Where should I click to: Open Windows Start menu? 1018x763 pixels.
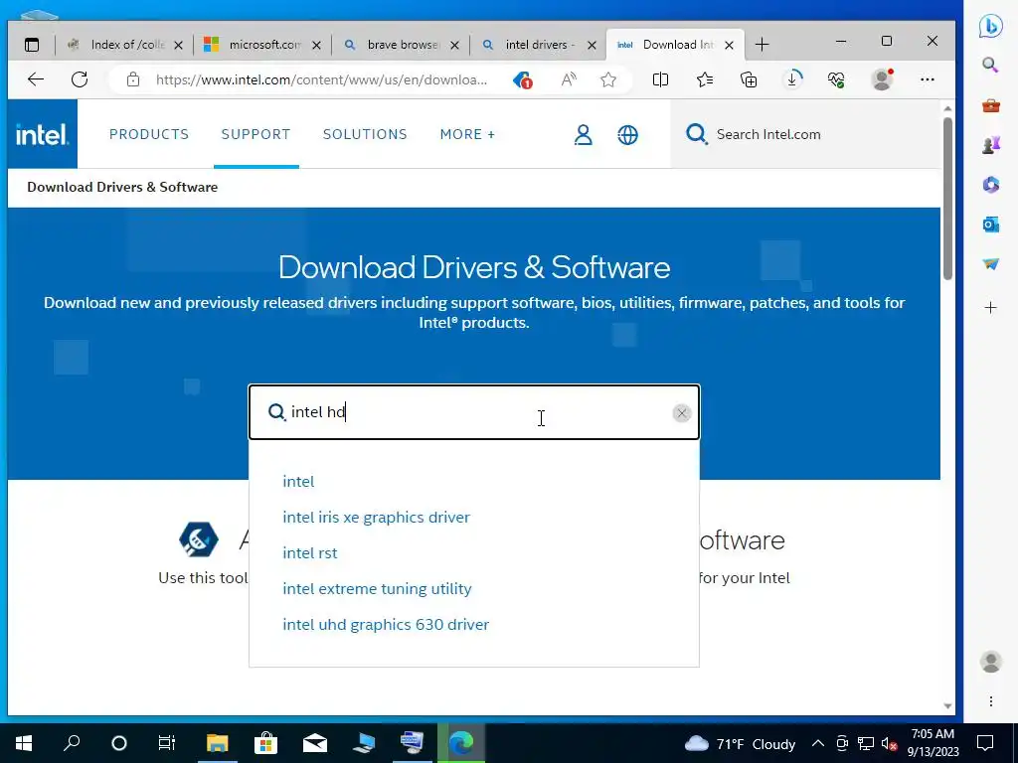point(24,743)
